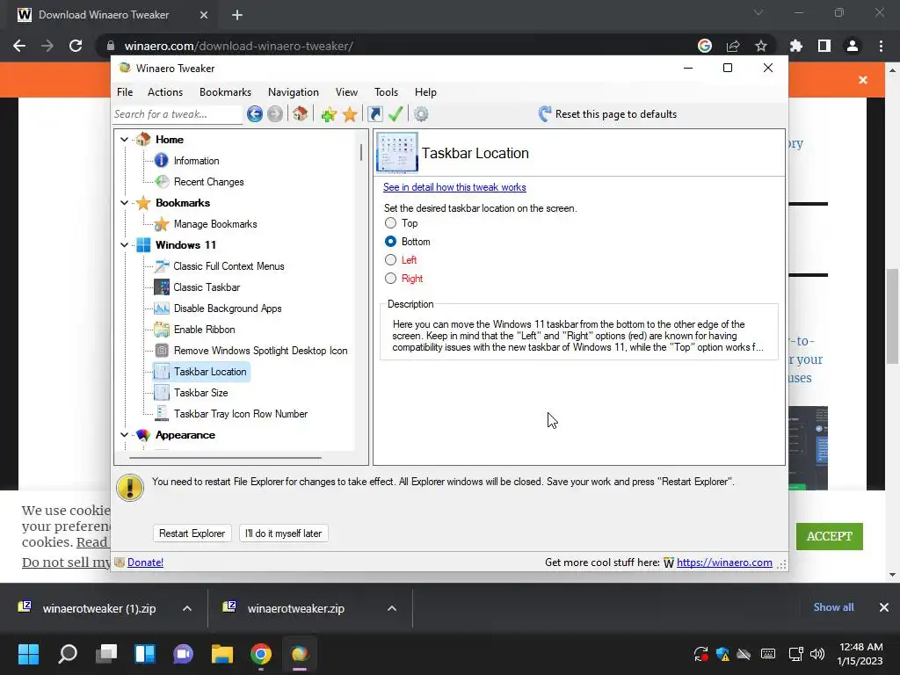This screenshot has width=900, height=675.
Task: Open the winaerotweaker.zip download item
Action: (295, 608)
